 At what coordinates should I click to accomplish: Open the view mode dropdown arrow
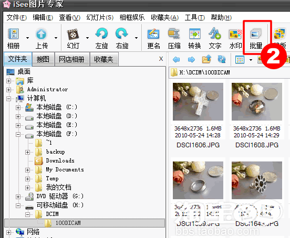pyautogui.click(x=251, y=60)
